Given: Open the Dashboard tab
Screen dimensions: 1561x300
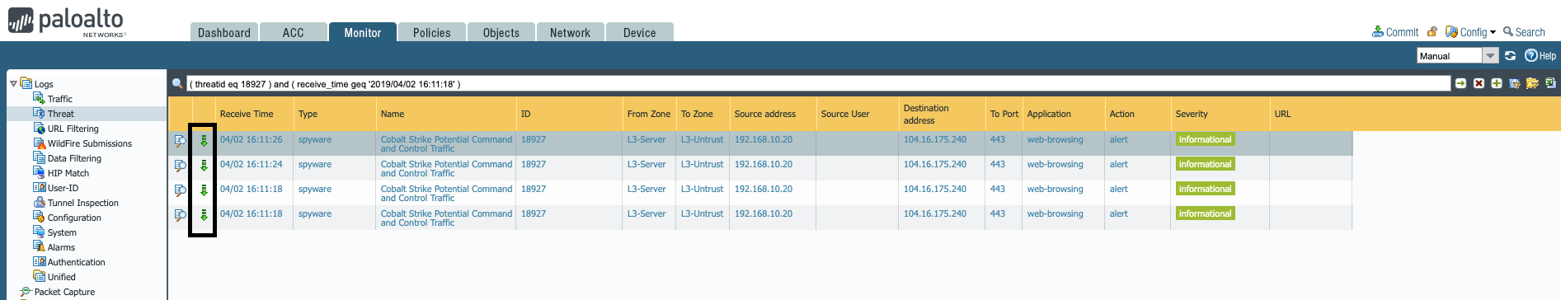Looking at the screenshot, I should coord(223,32).
